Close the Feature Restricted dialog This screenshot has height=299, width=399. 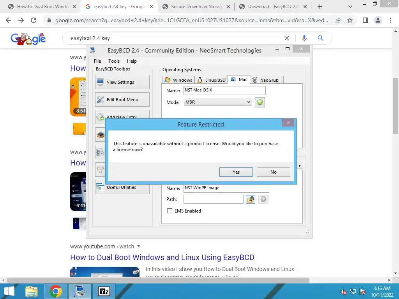288,123
